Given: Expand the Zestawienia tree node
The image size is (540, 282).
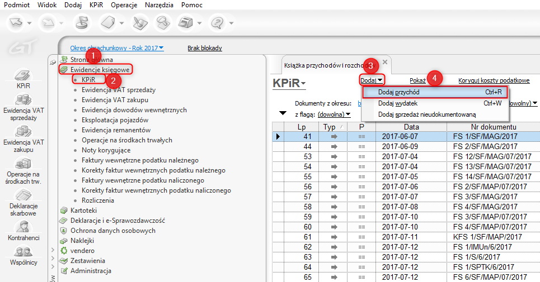Looking at the screenshot, I should 53,258.
